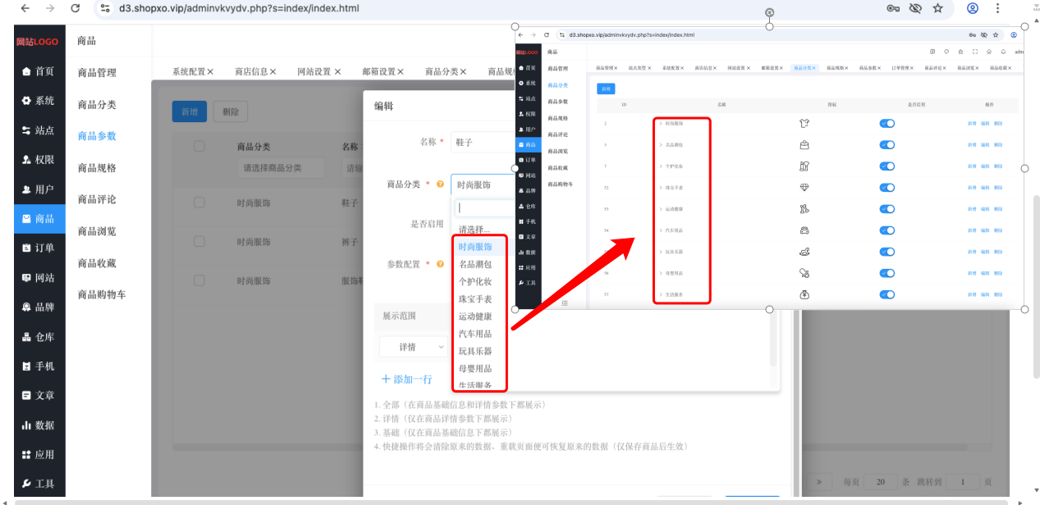Choose 运动健康 from the category dropdown list
The height and width of the screenshot is (505, 1040).
pyautogui.click(x=476, y=316)
